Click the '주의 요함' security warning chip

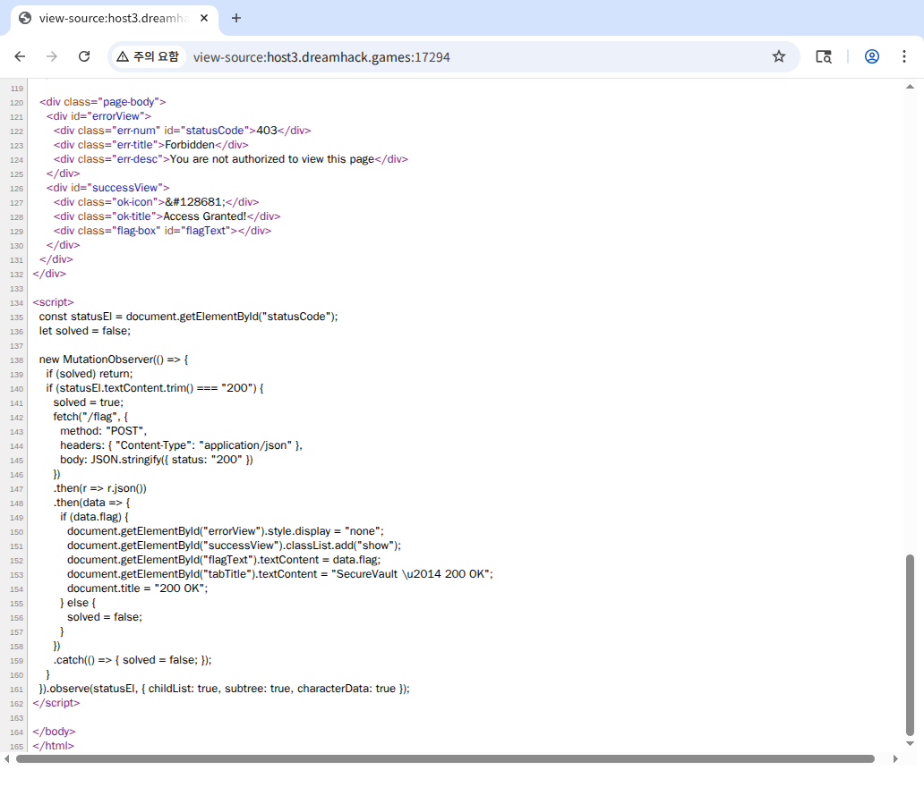[x=148, y=56]
